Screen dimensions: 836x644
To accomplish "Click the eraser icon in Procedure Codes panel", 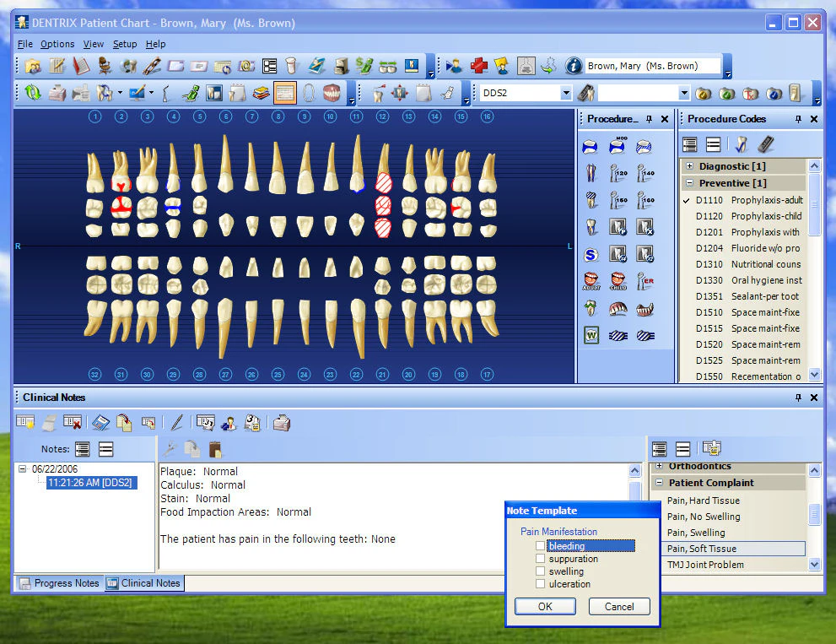I will pos(765,144).
